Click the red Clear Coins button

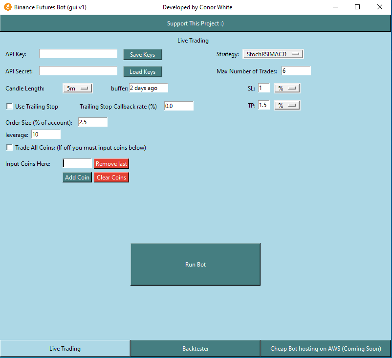(111, 178)
